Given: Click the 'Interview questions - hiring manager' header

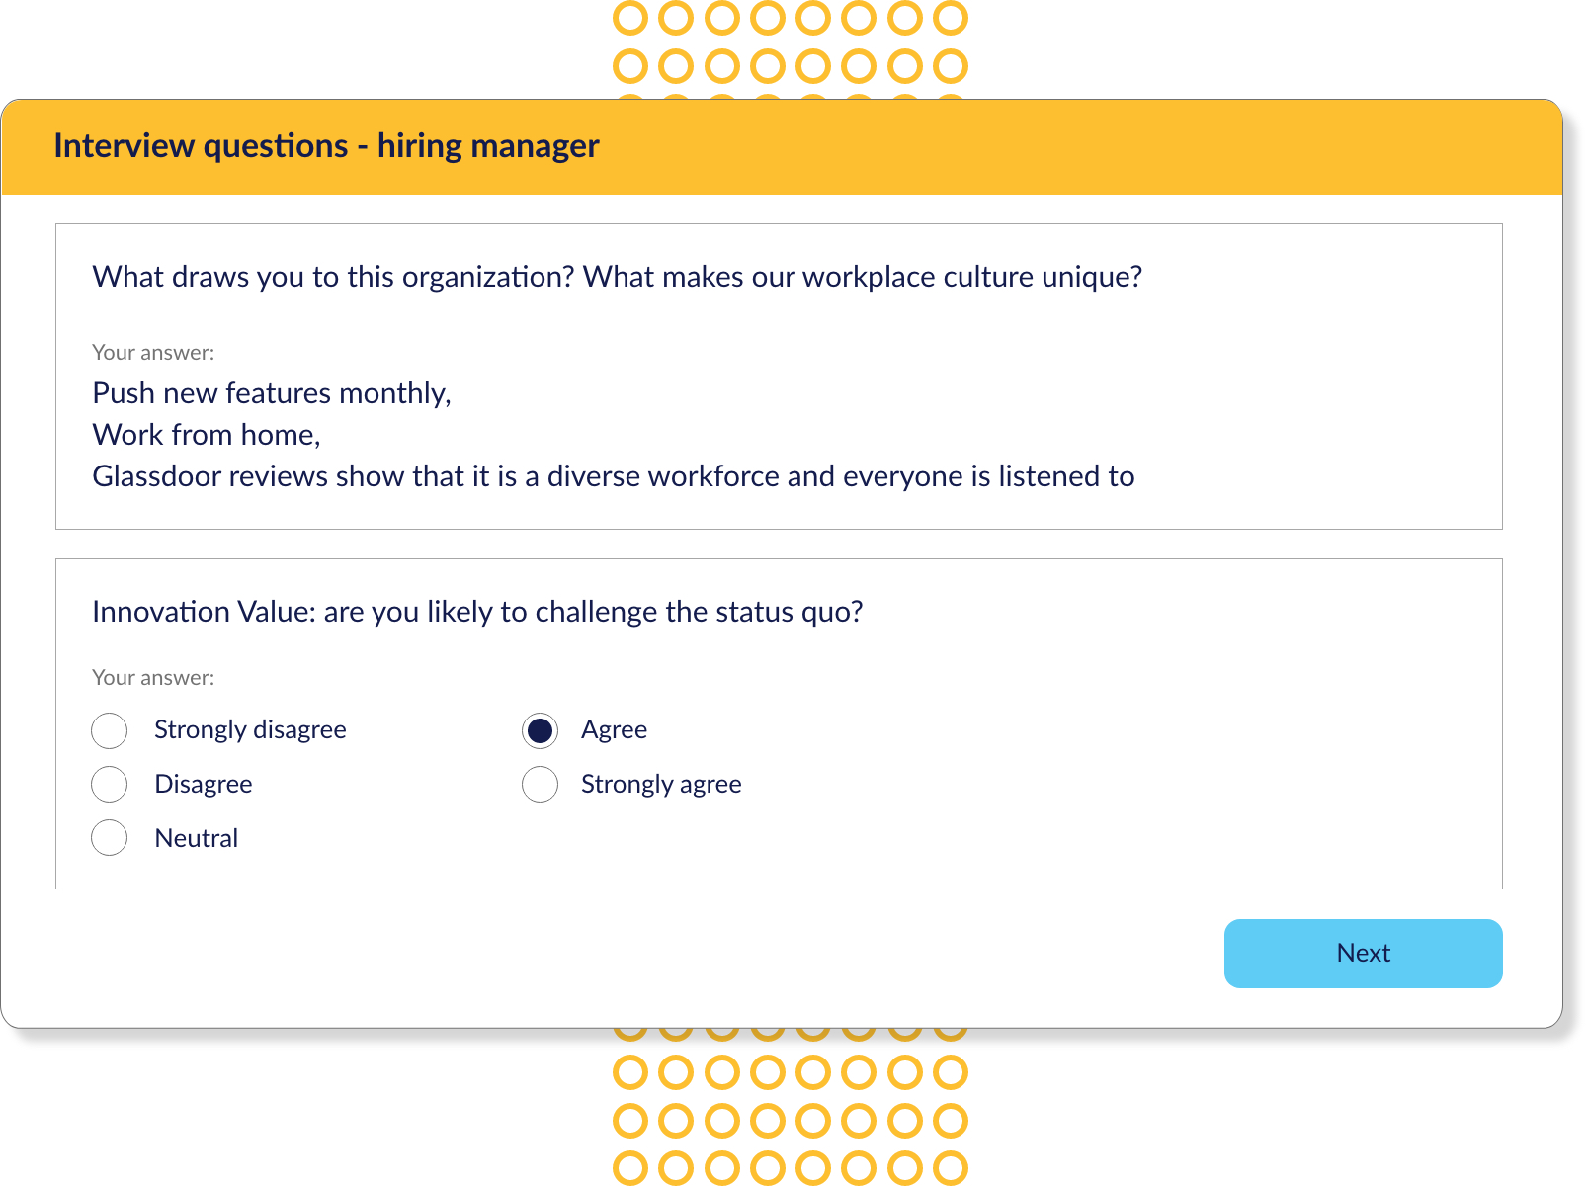Looking at the screenshot, I should pyautogui.click(x=326, y=146).
